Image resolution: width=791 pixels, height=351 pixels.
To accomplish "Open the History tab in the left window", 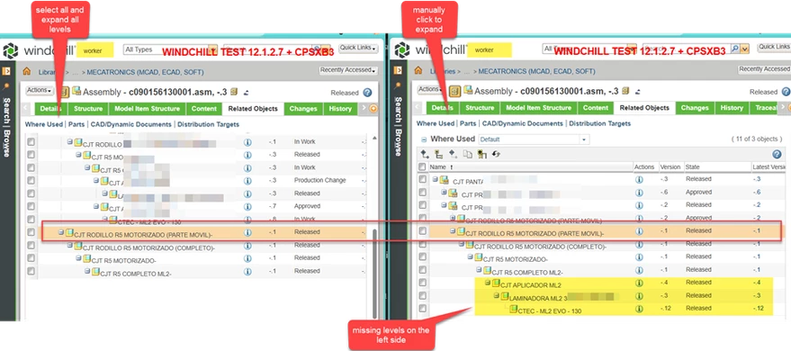I will tap(340, 109).
